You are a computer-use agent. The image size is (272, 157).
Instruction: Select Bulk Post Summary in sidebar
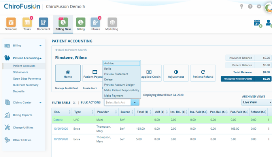click(x=26, y=85)
